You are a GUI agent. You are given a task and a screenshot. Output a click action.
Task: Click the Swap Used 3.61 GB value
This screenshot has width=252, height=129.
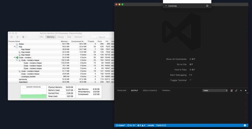[70, 96]
